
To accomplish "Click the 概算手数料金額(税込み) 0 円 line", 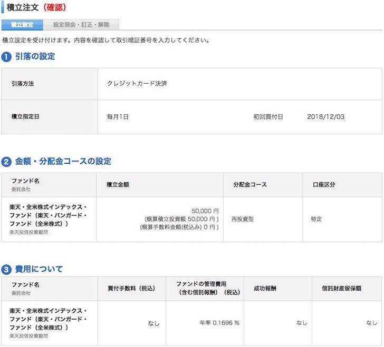I will point(179,227).
